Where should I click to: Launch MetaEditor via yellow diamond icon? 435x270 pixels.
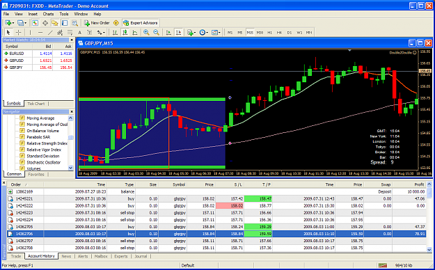[116, 23]
